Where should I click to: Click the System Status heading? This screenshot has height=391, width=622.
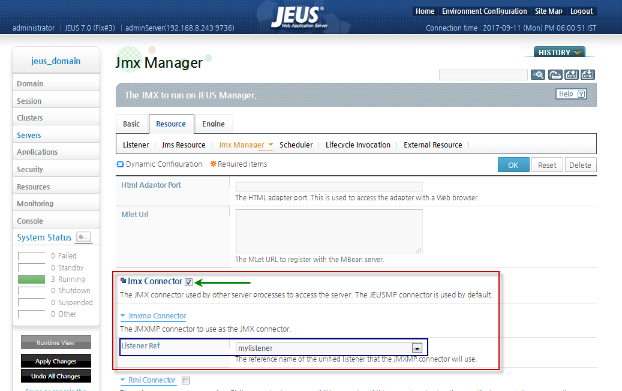44,237
